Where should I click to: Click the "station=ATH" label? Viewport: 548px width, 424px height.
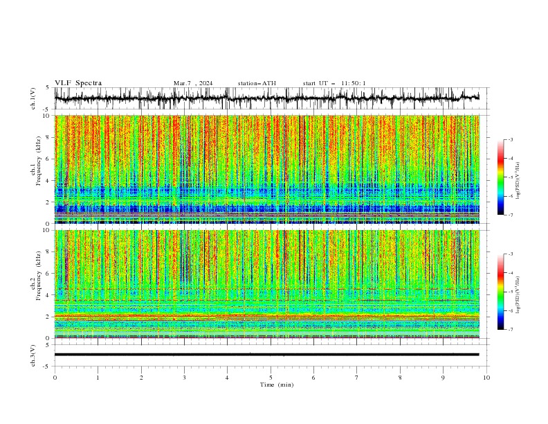[257, 83]
